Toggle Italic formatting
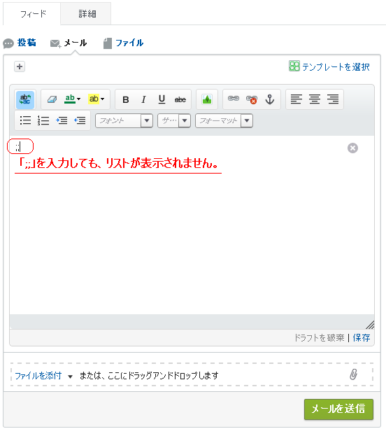The height and width of the screenshot is (436, 386). [x=143, y=99]
